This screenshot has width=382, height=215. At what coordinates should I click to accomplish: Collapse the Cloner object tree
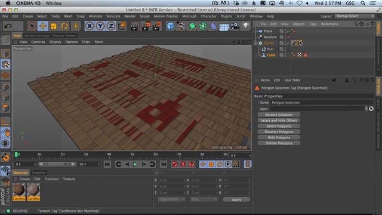point(255,43)
